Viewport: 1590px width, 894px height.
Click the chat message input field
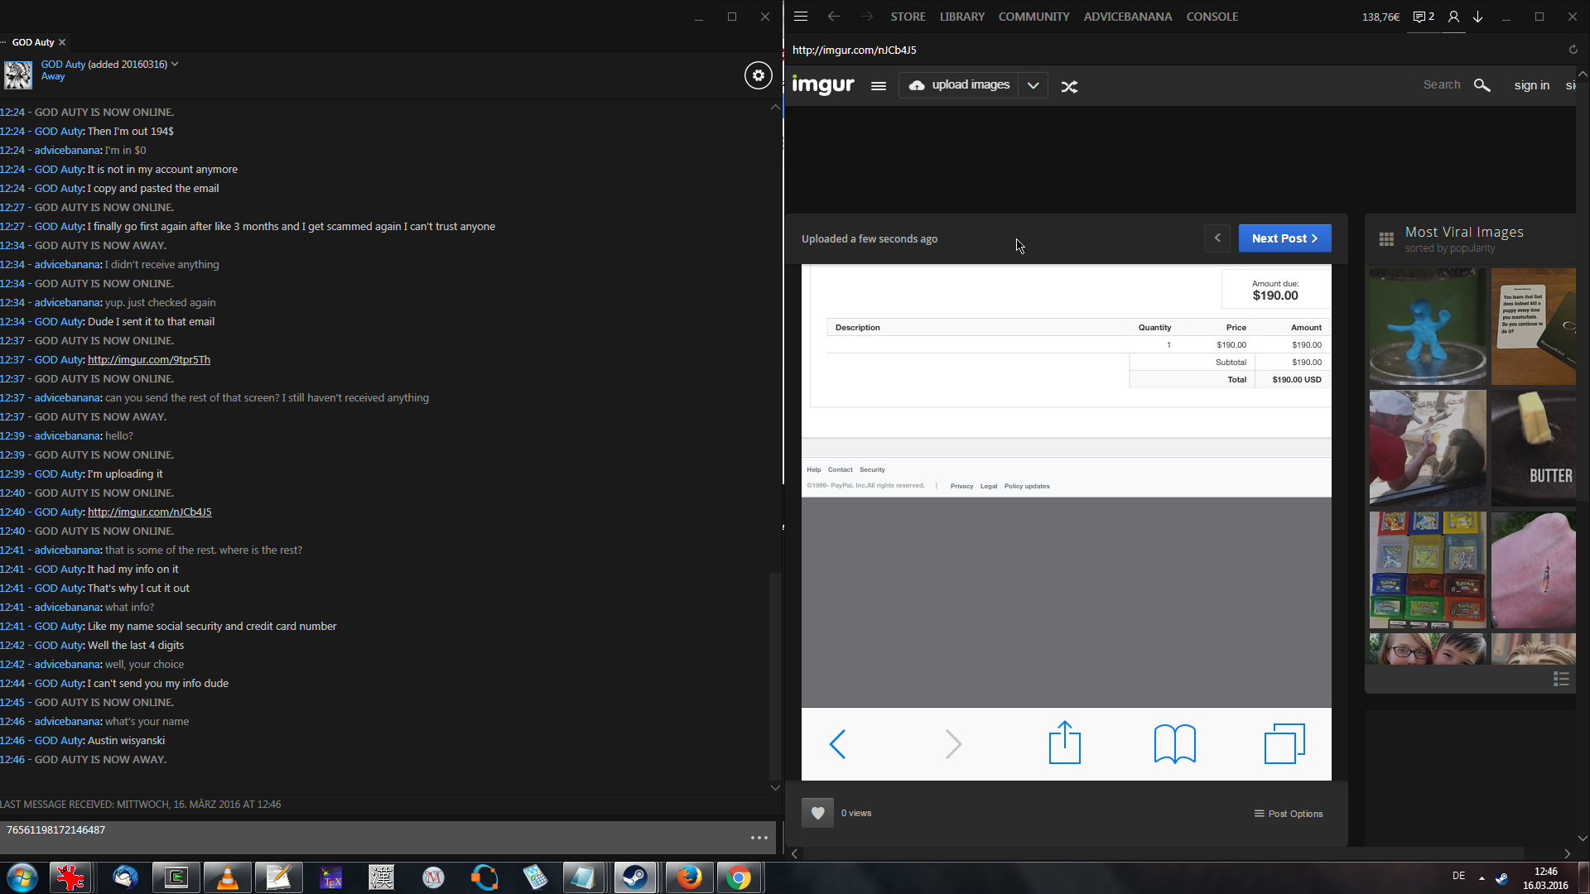pyautogui.click(x=373, y=836)
